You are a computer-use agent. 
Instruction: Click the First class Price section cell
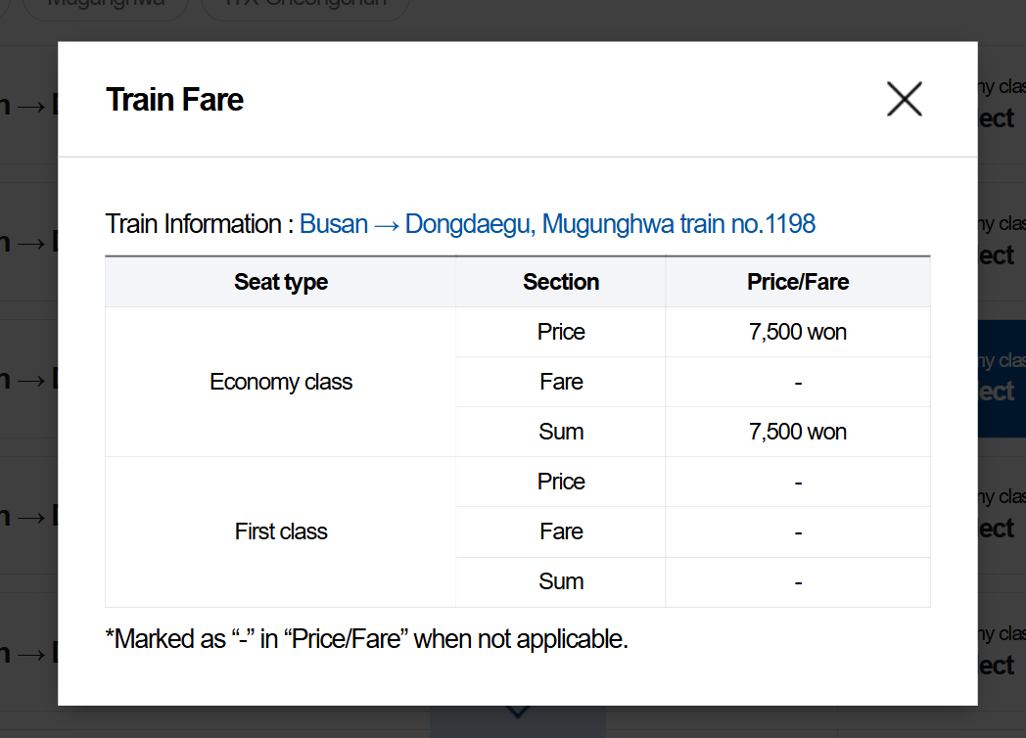click(561, 482)
